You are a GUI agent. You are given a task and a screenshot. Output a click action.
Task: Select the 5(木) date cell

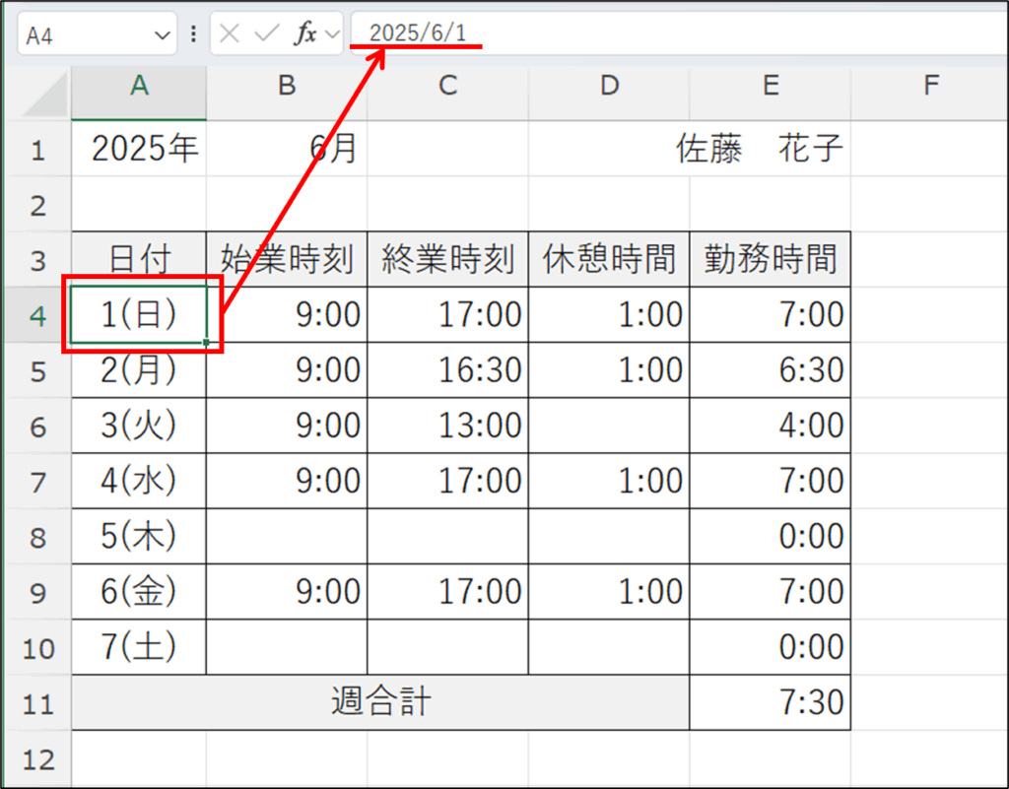click(139, 537)
